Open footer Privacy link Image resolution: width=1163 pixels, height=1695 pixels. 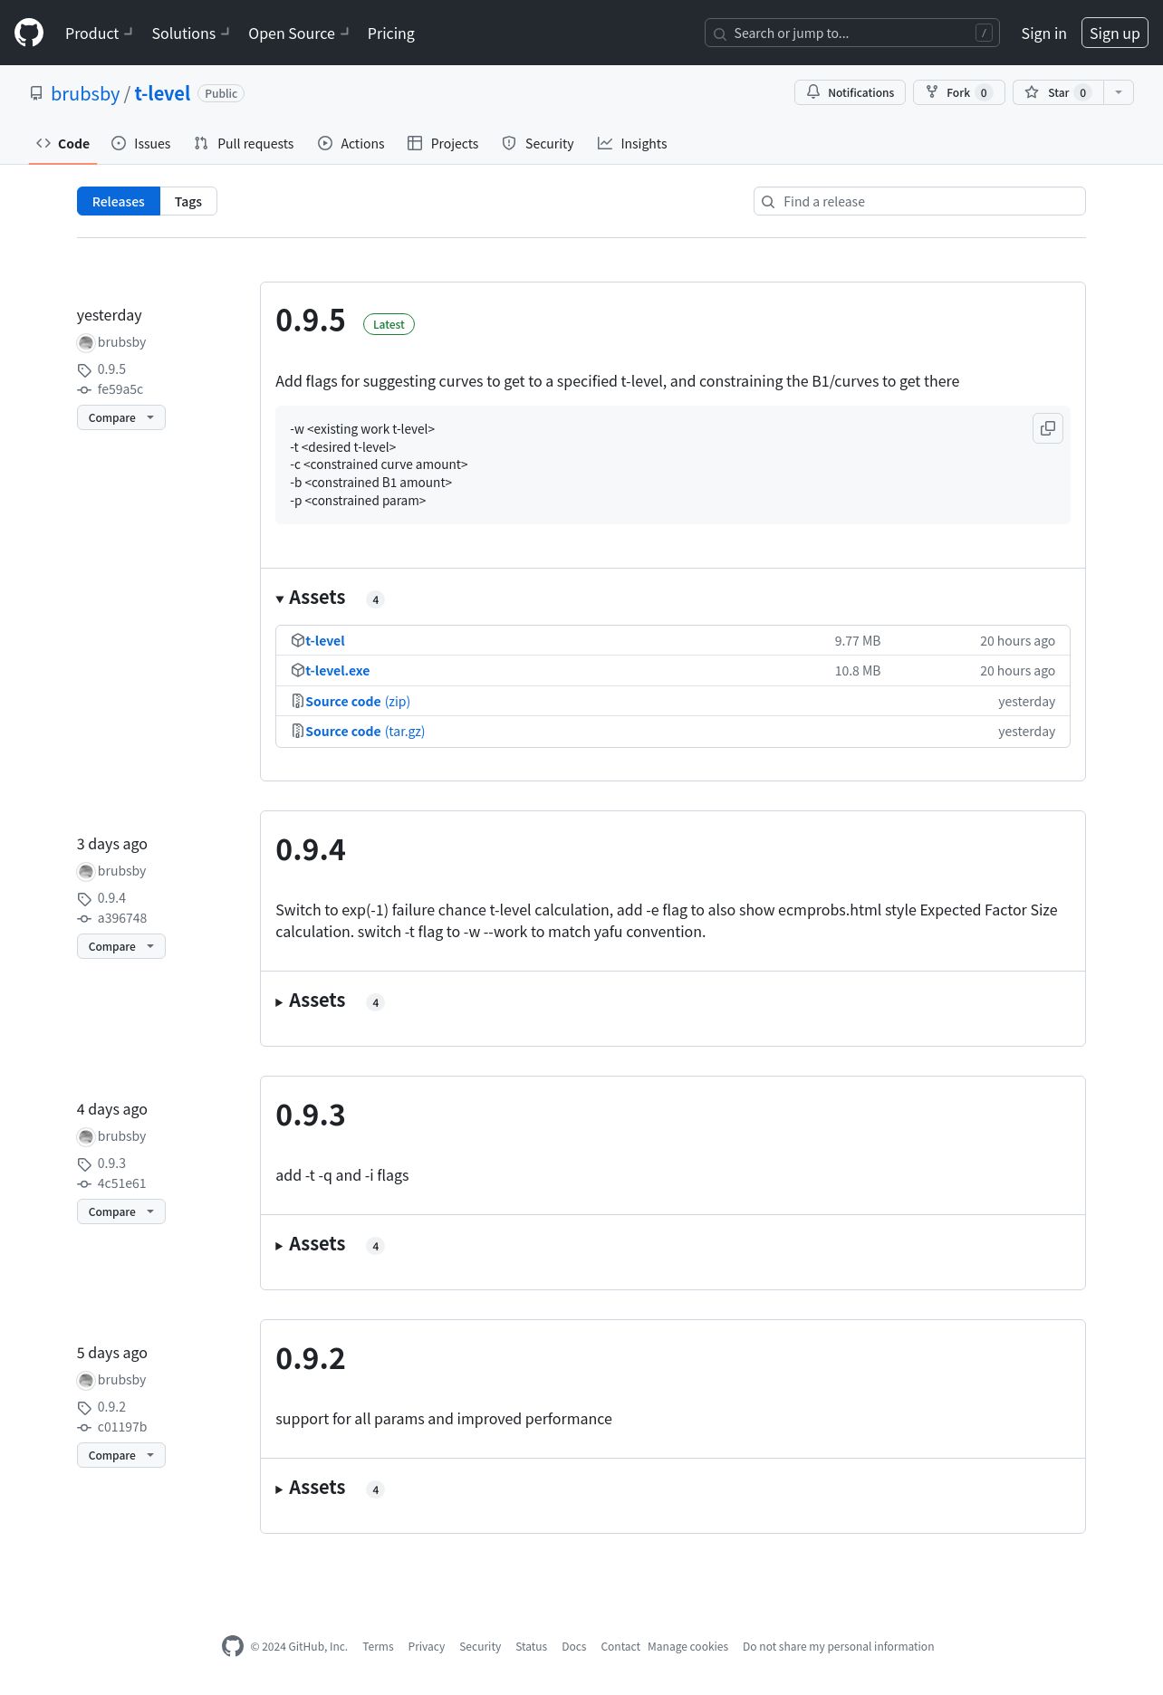pos(426,1646)
